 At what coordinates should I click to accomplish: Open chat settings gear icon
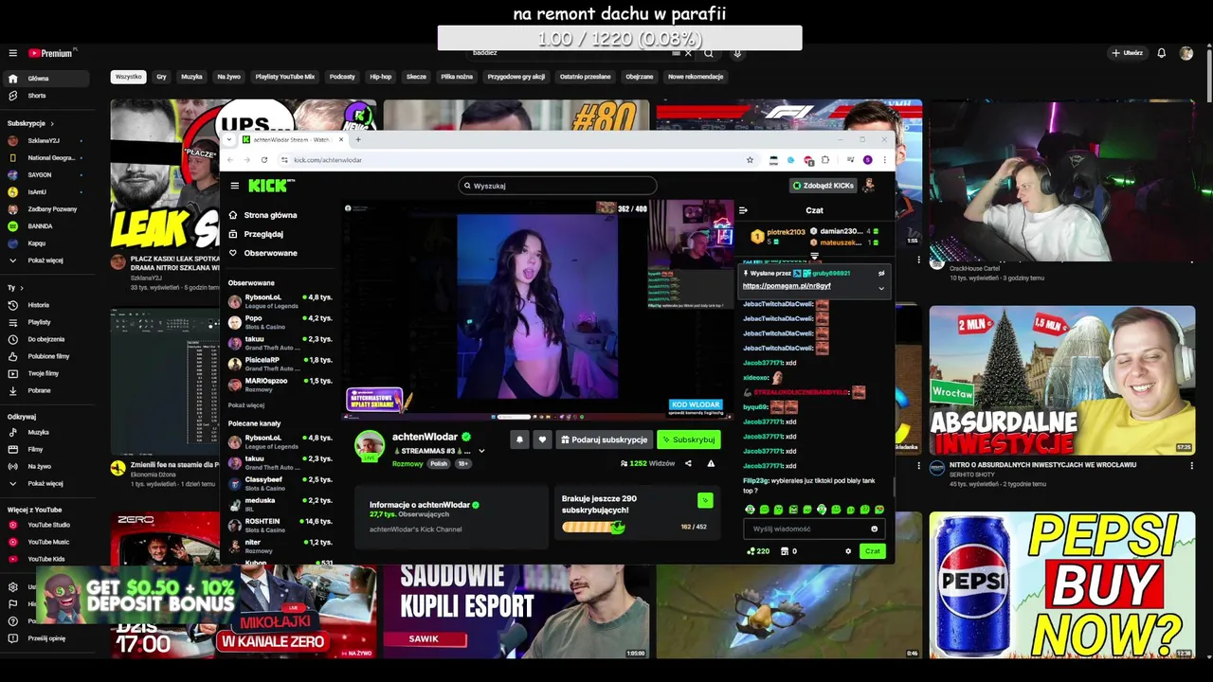click(848, 551)
